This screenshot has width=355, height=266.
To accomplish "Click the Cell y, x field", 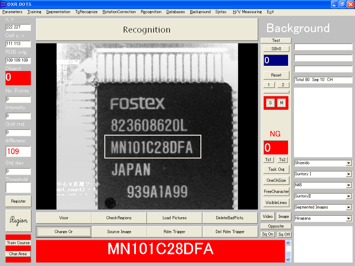I will pyautogui.click(x=18, y=44).
